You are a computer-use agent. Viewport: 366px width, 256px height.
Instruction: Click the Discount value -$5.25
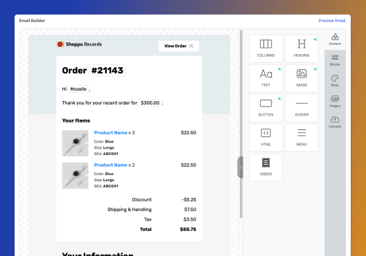point(189,200)
